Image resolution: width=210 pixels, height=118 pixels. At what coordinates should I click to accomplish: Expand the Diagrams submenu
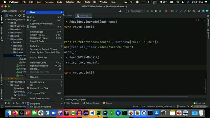(x=45, y=104)
